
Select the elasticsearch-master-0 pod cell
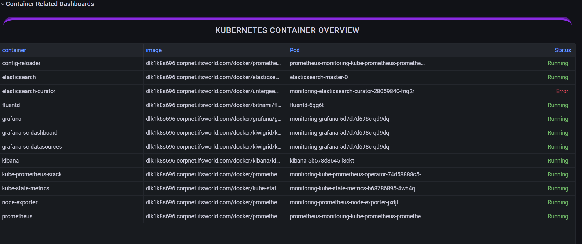[x=319, y=77]
